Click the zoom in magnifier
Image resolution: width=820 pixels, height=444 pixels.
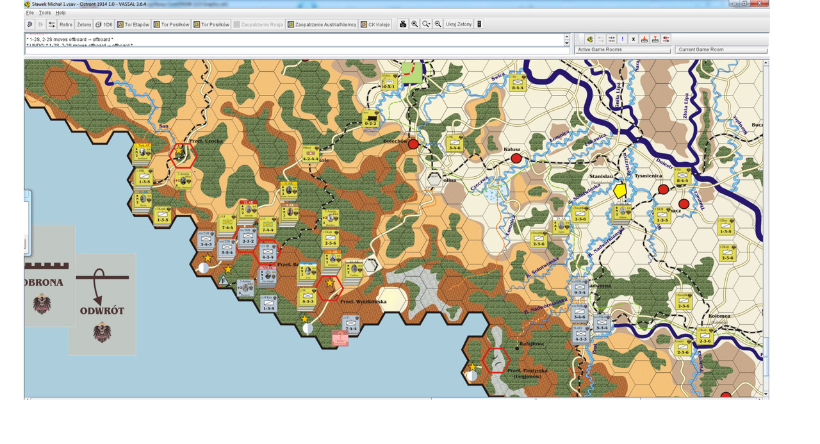point(414,24)
